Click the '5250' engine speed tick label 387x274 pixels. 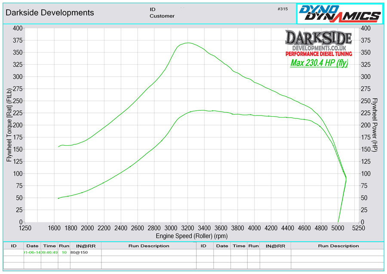(x=358, y=228)
